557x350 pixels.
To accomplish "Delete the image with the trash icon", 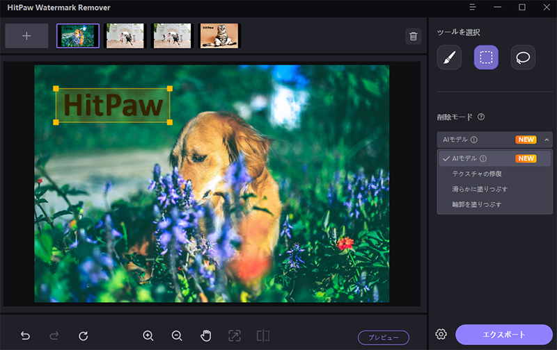I will pyautogui.click(x=413, y=36).
